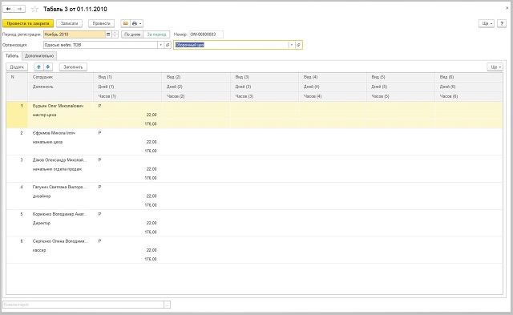This screenshot has width=513, height=315.
Task: Open the Дополнительно tab
Action: (39, 56)
